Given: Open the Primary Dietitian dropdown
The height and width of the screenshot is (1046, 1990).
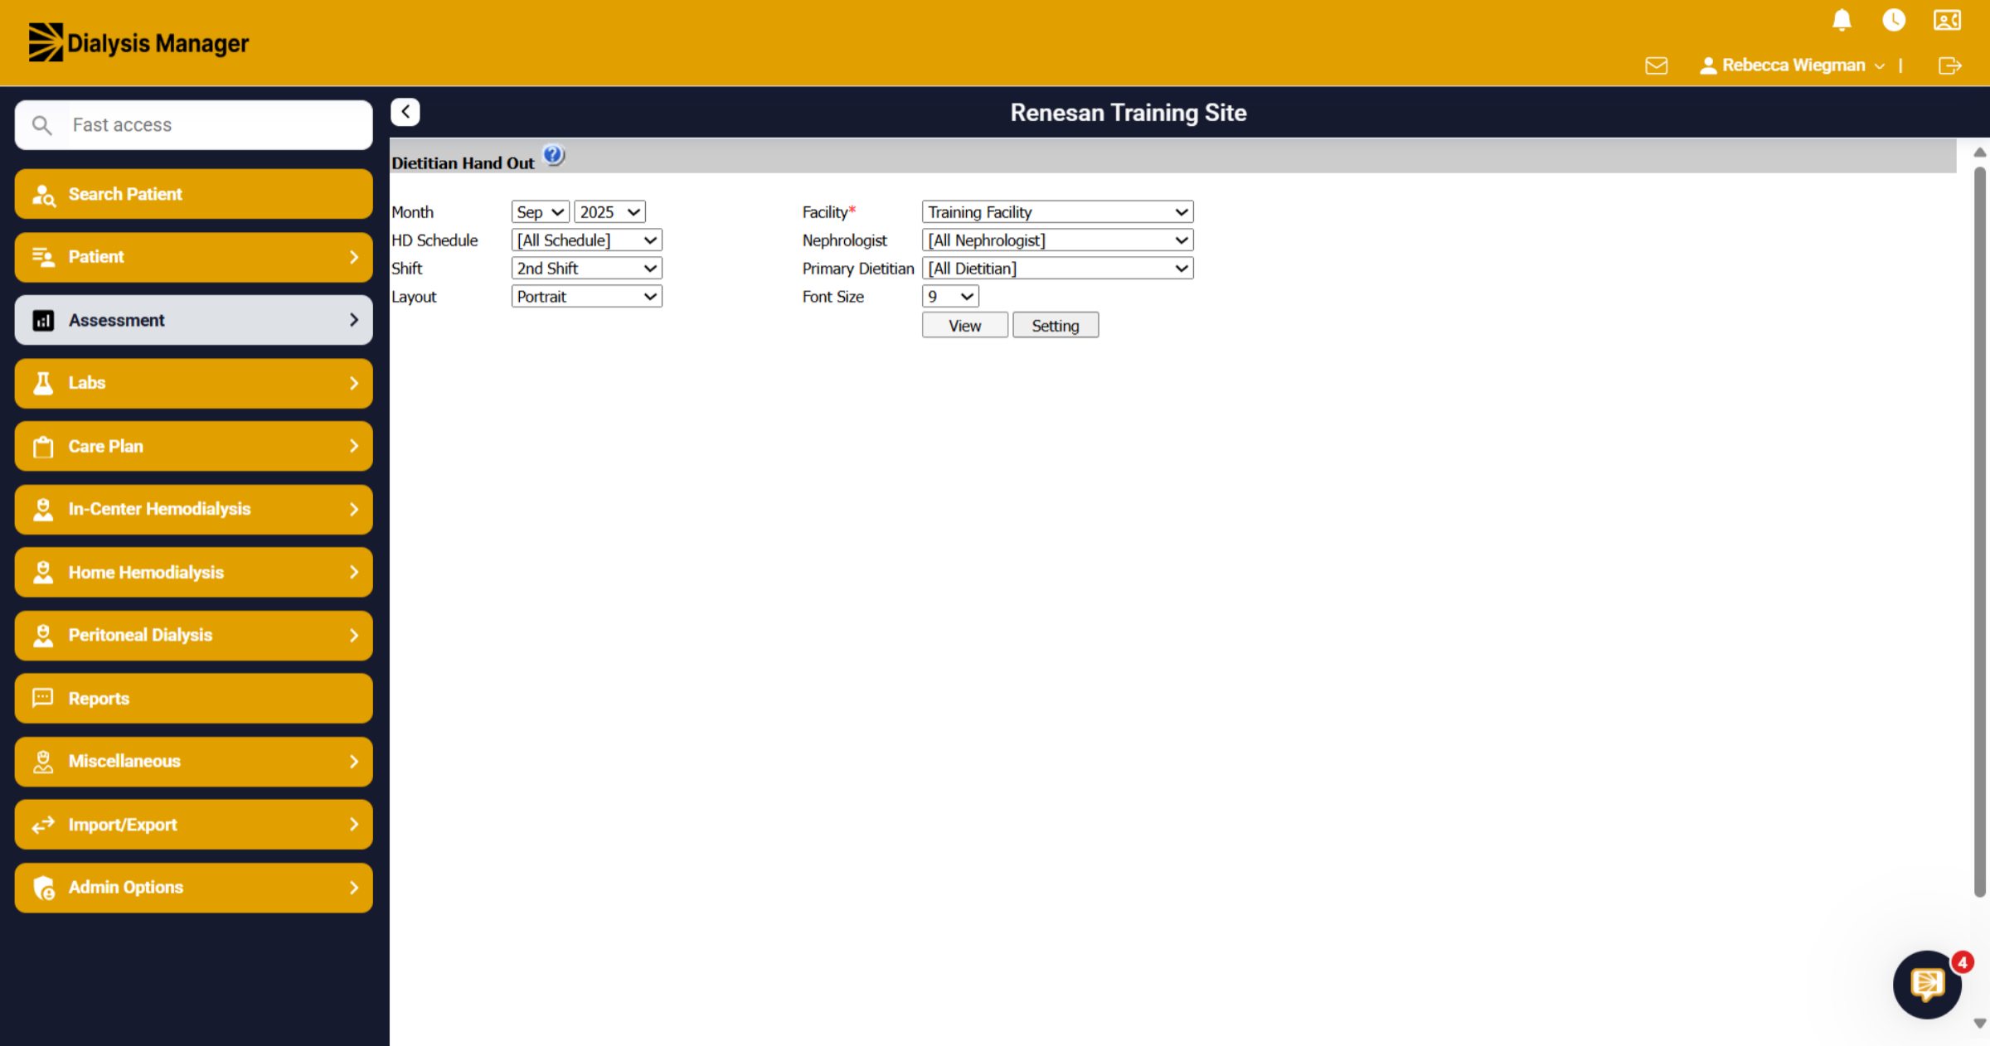Looking at the screenshot, I should [1057, 269].
